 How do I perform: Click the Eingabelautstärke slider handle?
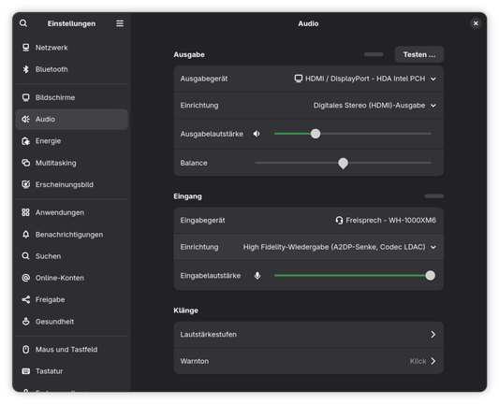[431, 276]
